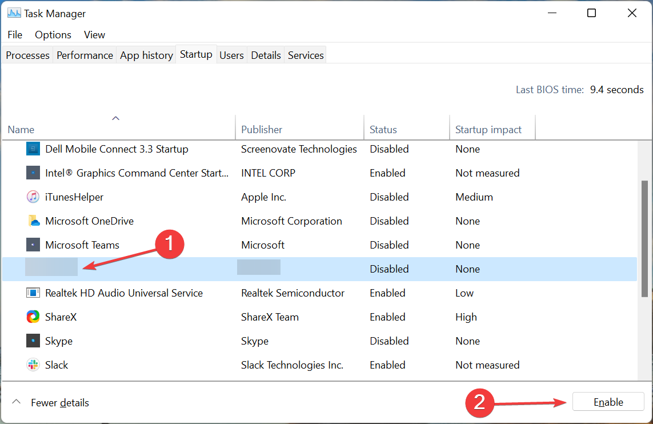Image resolution: width=653 pixels, height=424 pixels.
Task: Click Microsoft Corporation publisher cell
Action: 291,221
